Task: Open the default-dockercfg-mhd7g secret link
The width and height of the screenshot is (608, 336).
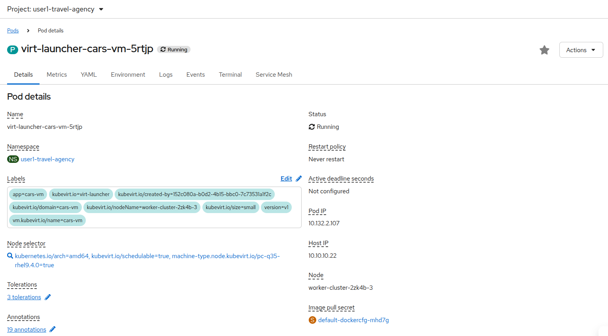Action: coord(353,320)
